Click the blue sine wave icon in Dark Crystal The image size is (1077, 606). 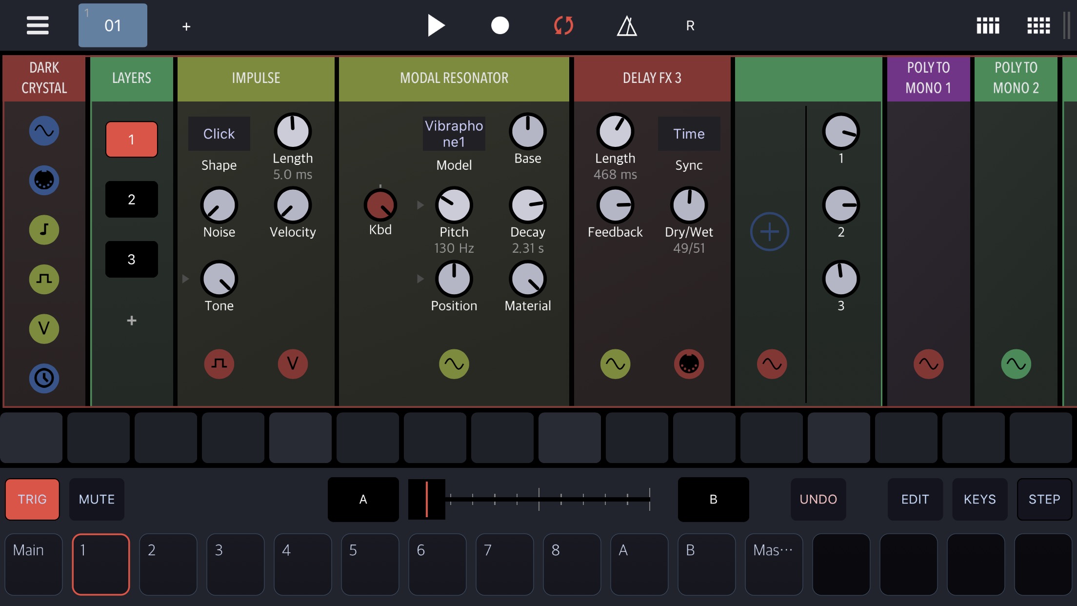[44, 131]
